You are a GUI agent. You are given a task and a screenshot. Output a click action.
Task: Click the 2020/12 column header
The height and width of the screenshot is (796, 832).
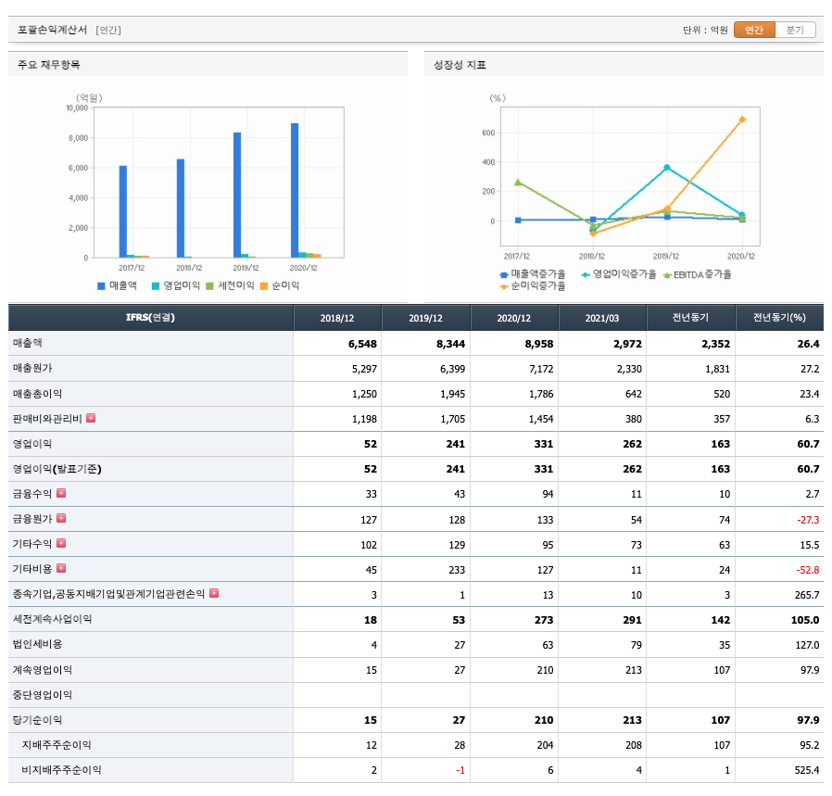[x=513, y=317]
